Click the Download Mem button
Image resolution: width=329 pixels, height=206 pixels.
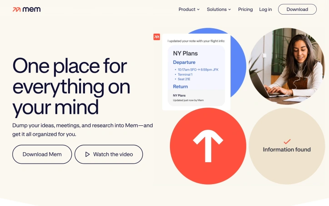(42, 154)
